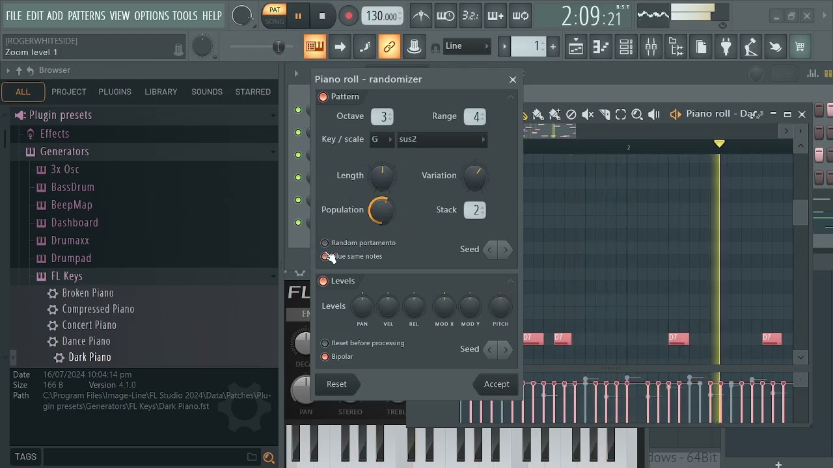The width and height of the screenshot is (833, 468).
Task: Switch to the STARRED browser tab
Action: (253, 92)
